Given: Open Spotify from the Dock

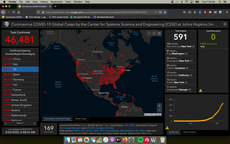Looking at the screenshot, I should click(140, 140).
